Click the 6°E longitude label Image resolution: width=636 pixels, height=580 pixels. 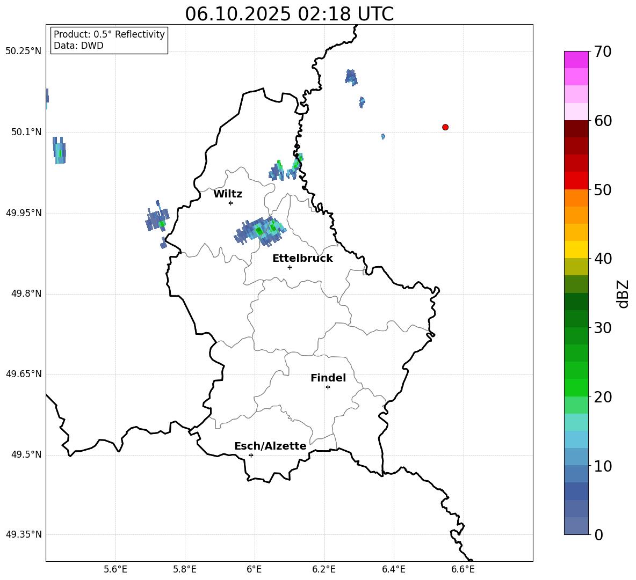point(254,569)
